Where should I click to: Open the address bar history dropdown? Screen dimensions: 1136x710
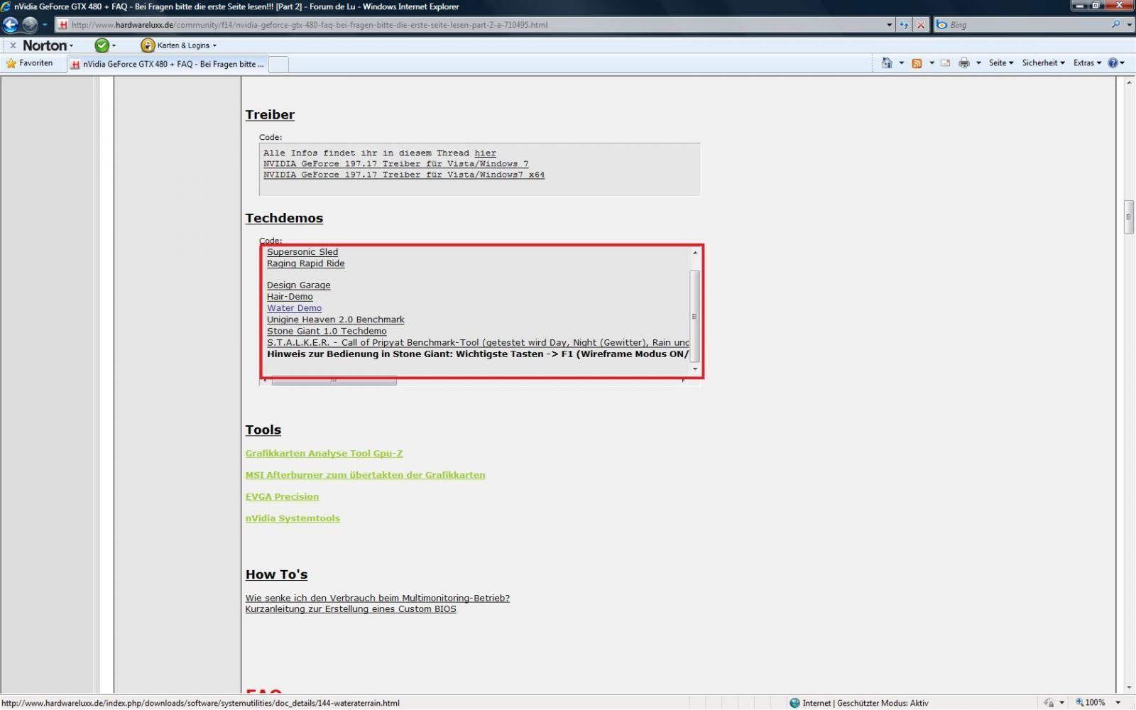(889, 25)
